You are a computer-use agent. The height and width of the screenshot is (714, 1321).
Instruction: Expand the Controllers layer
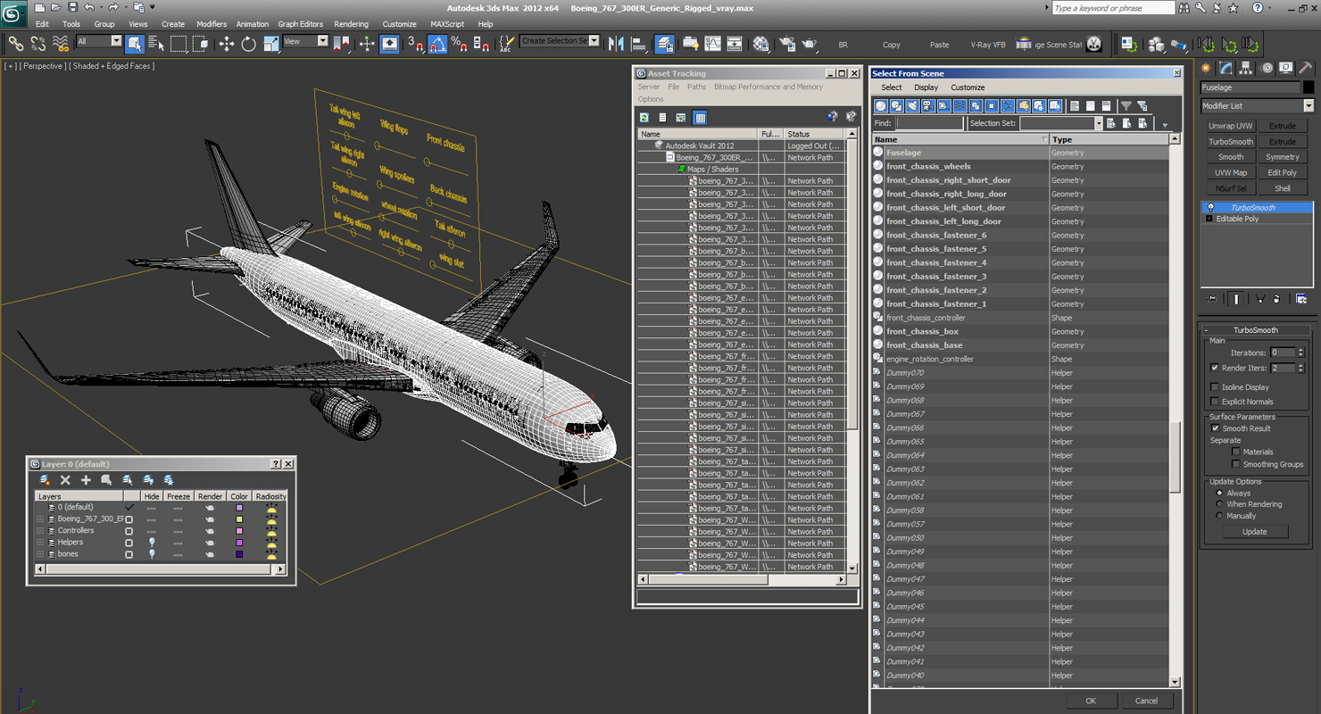pos(39,530)
